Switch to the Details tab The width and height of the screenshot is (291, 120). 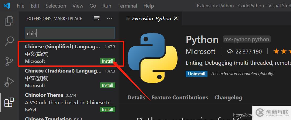[136, 97]
